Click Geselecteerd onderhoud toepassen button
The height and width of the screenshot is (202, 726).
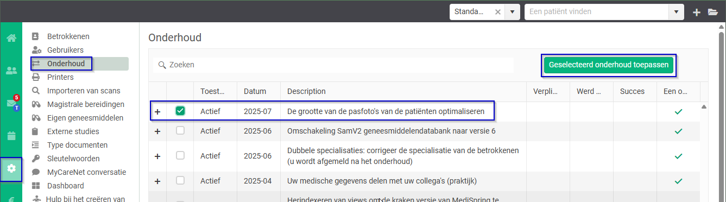(x=609, y=65)
